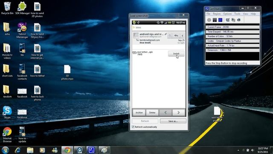Click the USB icon in phone status bar
Image resolution: width=273 pixels, height=154 pixels.
[x=138, y=23]
